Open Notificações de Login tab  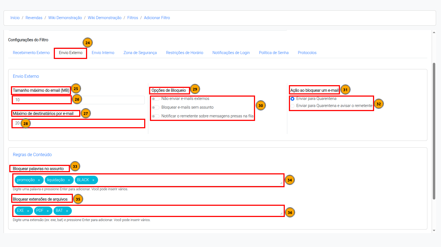[231, 53]
